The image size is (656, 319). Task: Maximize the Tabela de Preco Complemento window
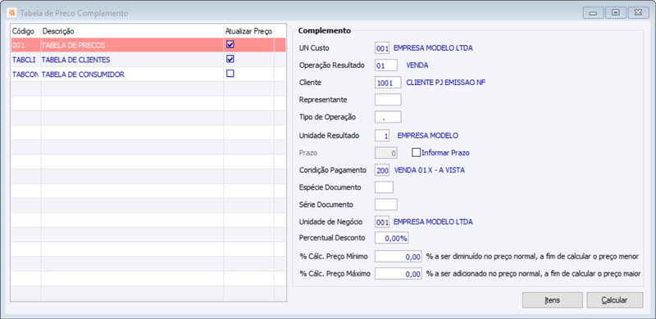pos(616,12)
